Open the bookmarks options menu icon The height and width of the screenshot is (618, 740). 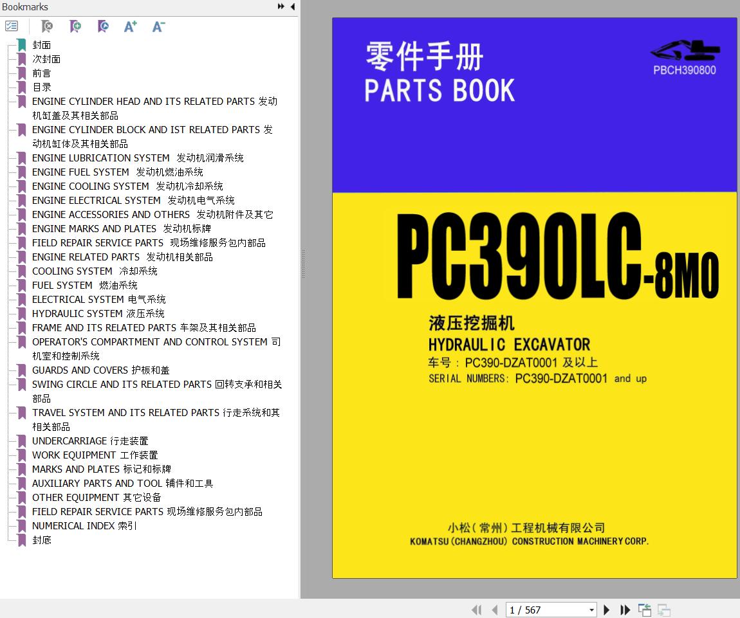pyautogui.click(x=12, y=26)
